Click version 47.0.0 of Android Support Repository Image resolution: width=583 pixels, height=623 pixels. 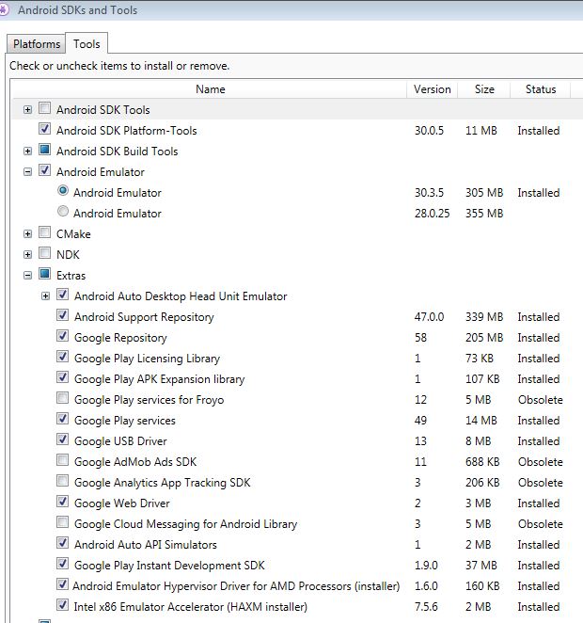[x=429, y=317]
